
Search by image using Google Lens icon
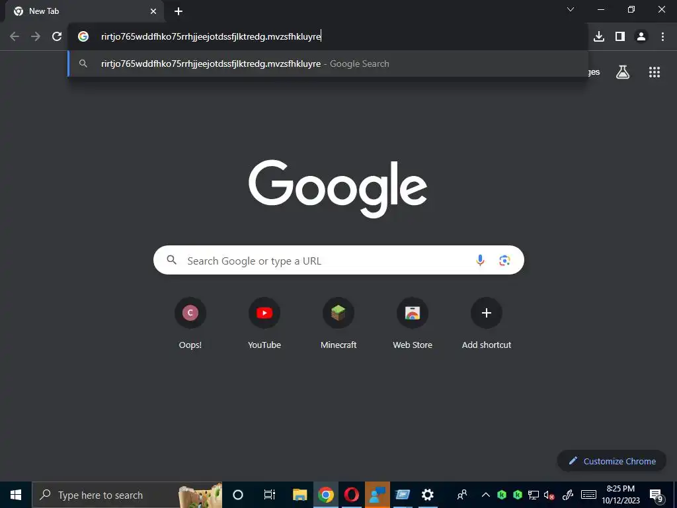(504, 260)
